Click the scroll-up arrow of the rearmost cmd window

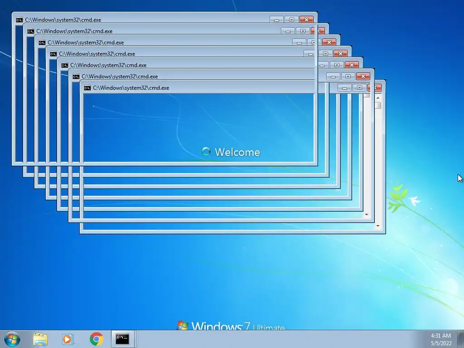[378, 97]
